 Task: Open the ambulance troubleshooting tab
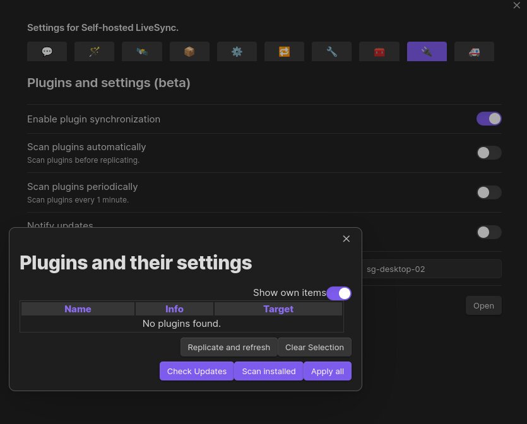pos(474,51)
